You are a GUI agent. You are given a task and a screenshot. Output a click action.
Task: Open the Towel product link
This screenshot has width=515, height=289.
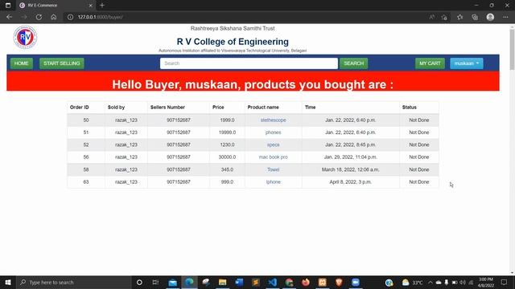(274, 169)
